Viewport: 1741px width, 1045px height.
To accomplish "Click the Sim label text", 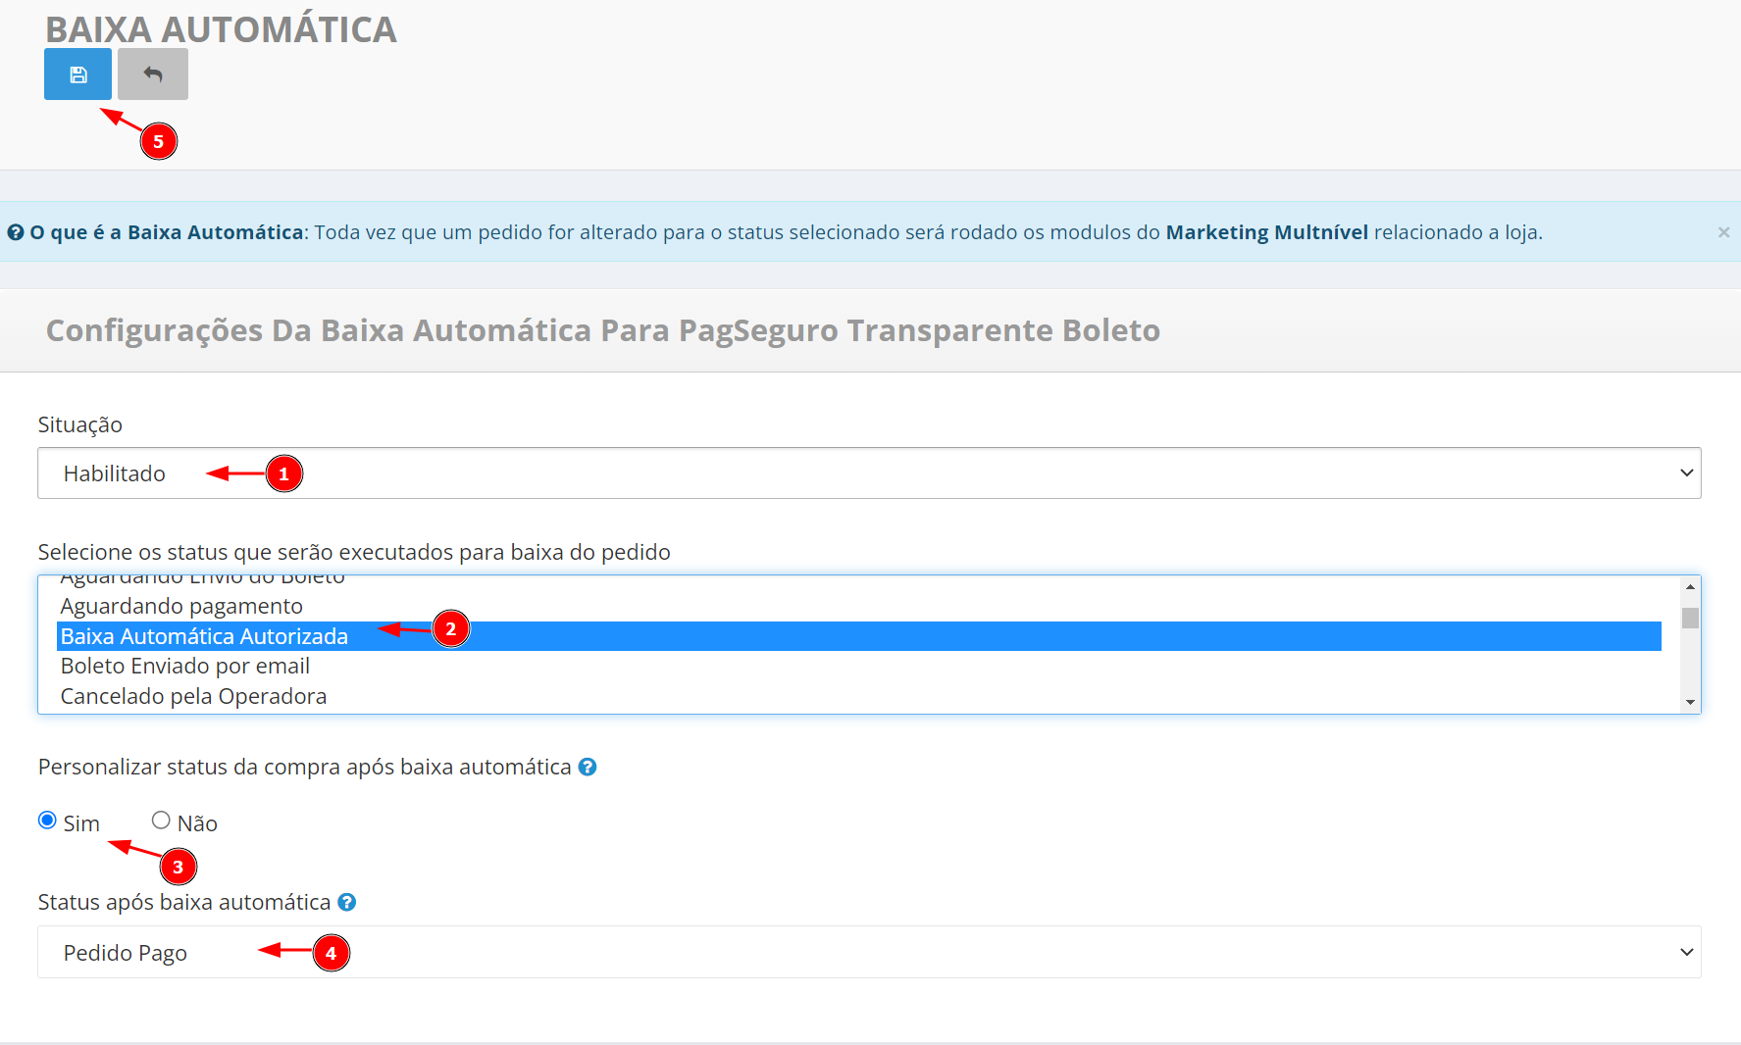I will point(81,823).
